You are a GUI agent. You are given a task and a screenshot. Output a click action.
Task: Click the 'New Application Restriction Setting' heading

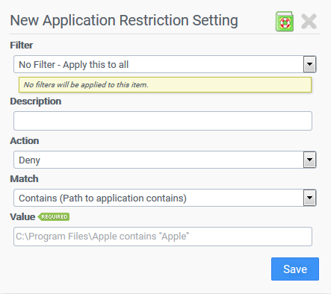pos(124,21)
